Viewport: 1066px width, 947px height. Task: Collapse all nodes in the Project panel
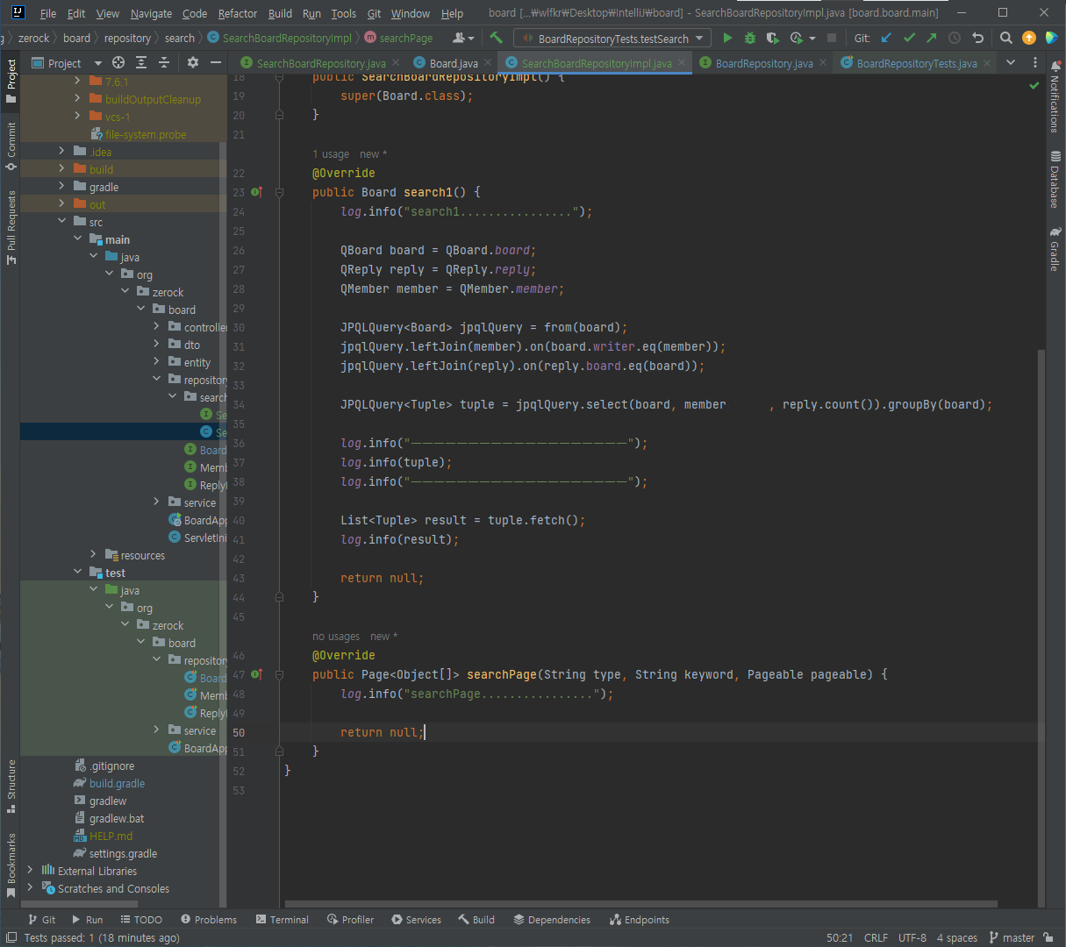coord(164,63)
